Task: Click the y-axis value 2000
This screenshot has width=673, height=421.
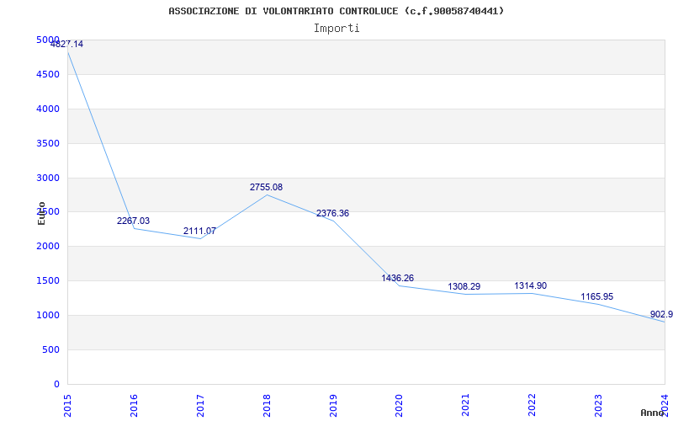Action: 48,247
